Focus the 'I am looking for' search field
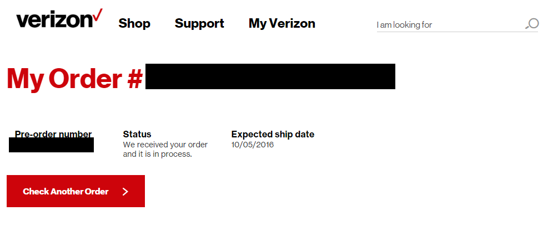 click(x=458, y=25)
